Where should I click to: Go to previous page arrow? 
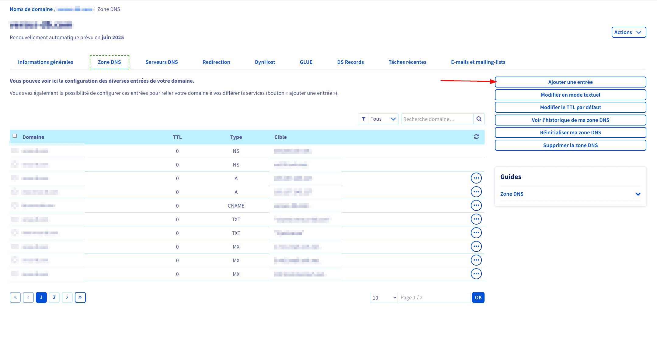28,297
